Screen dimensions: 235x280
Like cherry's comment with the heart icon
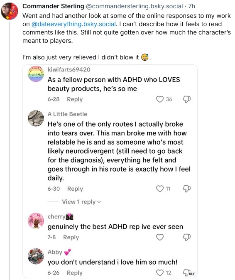click(160, 237)
